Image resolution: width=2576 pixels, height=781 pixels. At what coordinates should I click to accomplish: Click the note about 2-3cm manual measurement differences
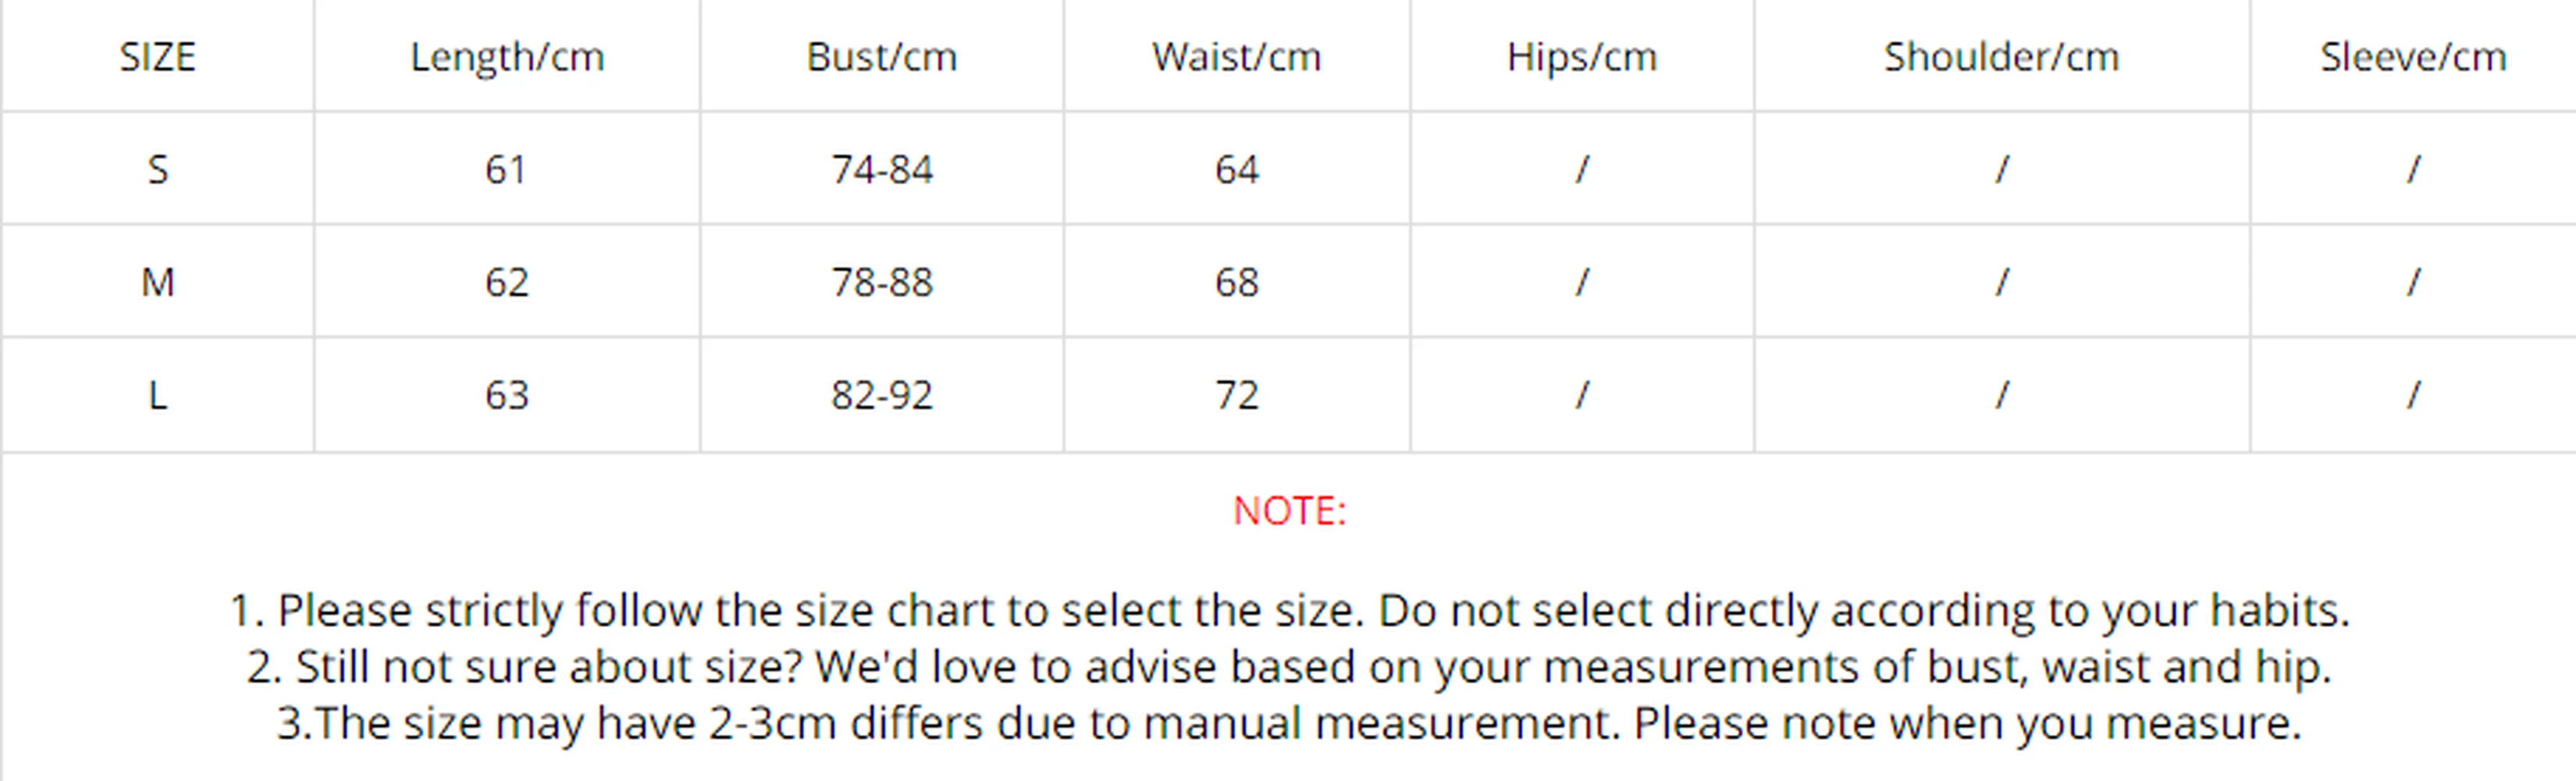1289,723
